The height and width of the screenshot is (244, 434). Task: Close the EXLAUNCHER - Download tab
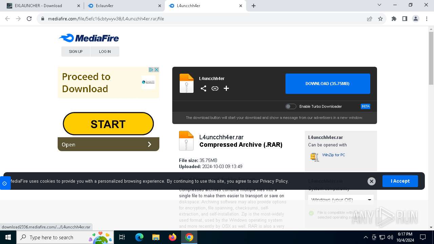79,6
